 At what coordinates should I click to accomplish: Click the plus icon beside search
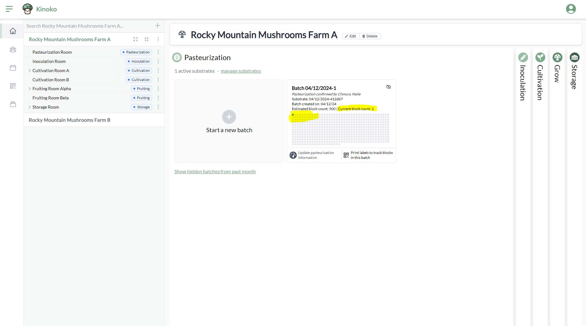[x=158, y=26]
